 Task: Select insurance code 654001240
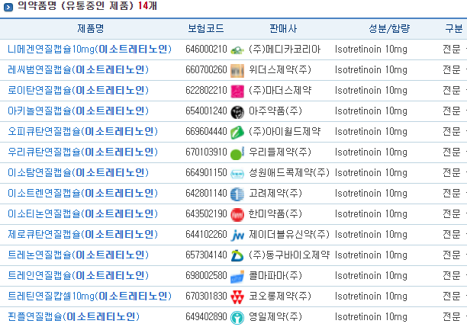coord(206,111)
